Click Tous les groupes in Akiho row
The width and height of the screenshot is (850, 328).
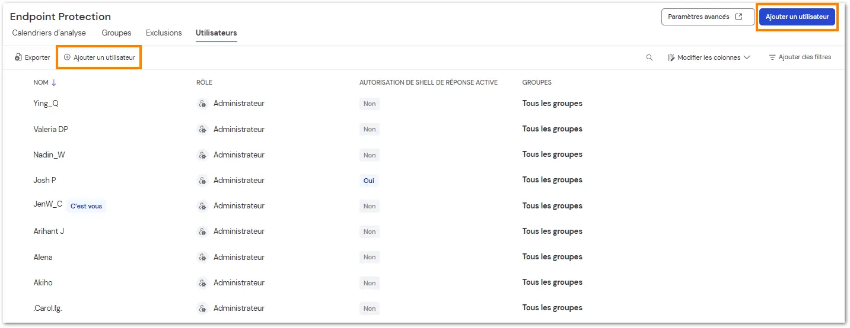point(552,282)
